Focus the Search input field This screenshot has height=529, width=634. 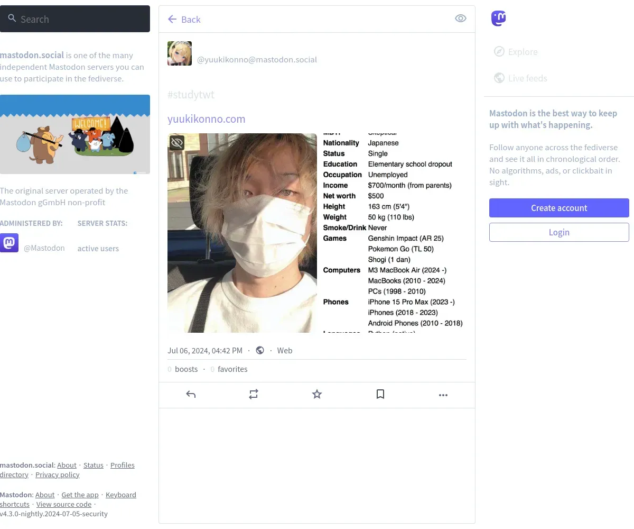pyautogui.click(x=75, y=19)
